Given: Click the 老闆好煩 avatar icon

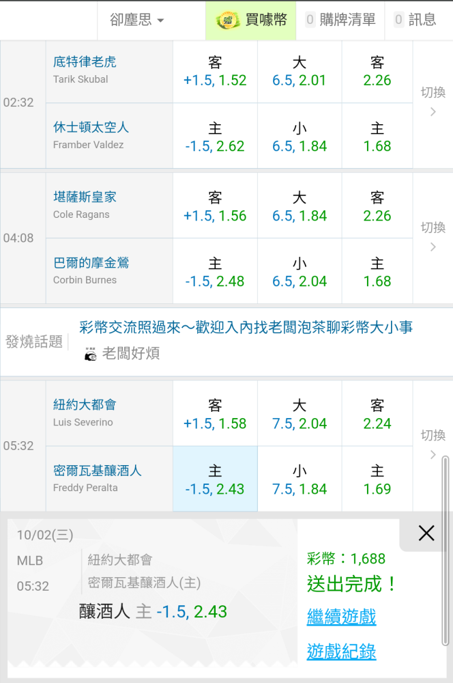Looking at the screenshot, I should [x=90, y=354].
